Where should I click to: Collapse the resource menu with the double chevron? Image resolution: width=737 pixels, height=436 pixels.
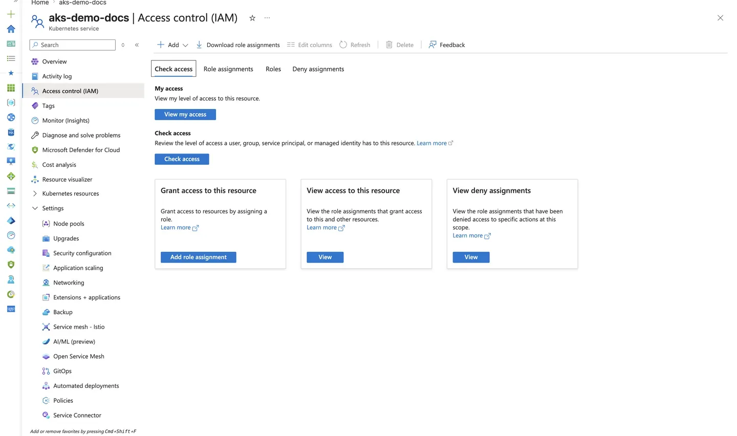[137, 45]
